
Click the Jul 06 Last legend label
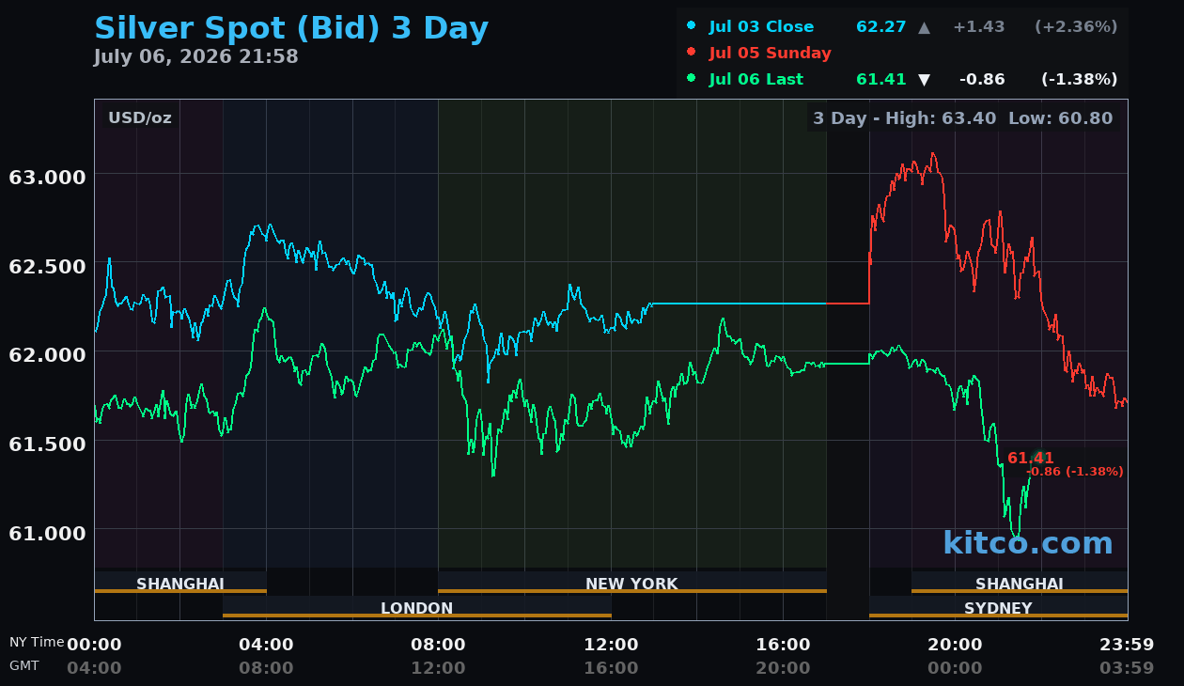tap(756, 80)
